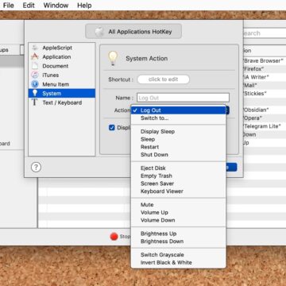286x286 pixels.
Task: Select Invert Black & White action
Action: pos(179,262)
